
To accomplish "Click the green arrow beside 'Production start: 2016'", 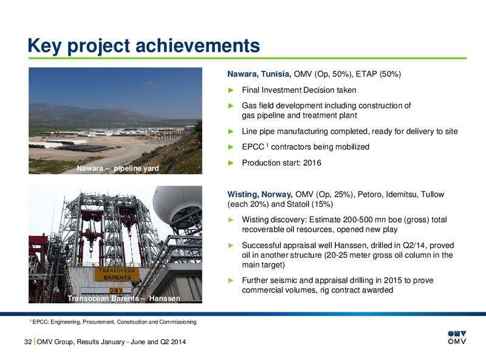I will (231, 163).
